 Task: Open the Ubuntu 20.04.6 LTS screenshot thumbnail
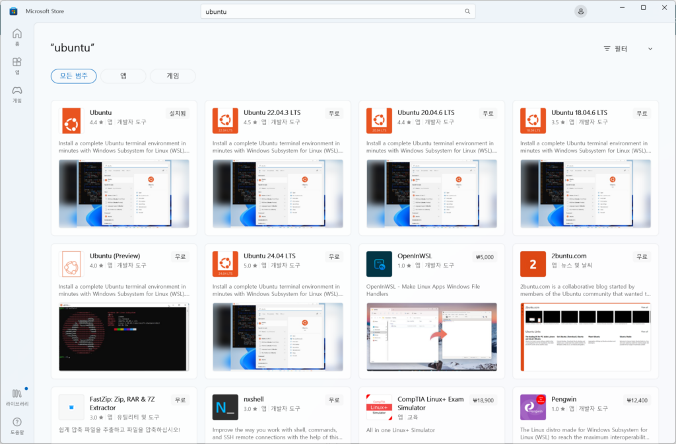(x=432, y=194)
